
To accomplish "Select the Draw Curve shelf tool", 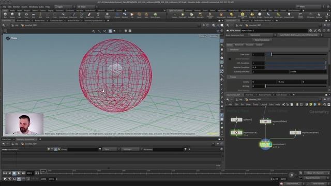I will [73, 15].
